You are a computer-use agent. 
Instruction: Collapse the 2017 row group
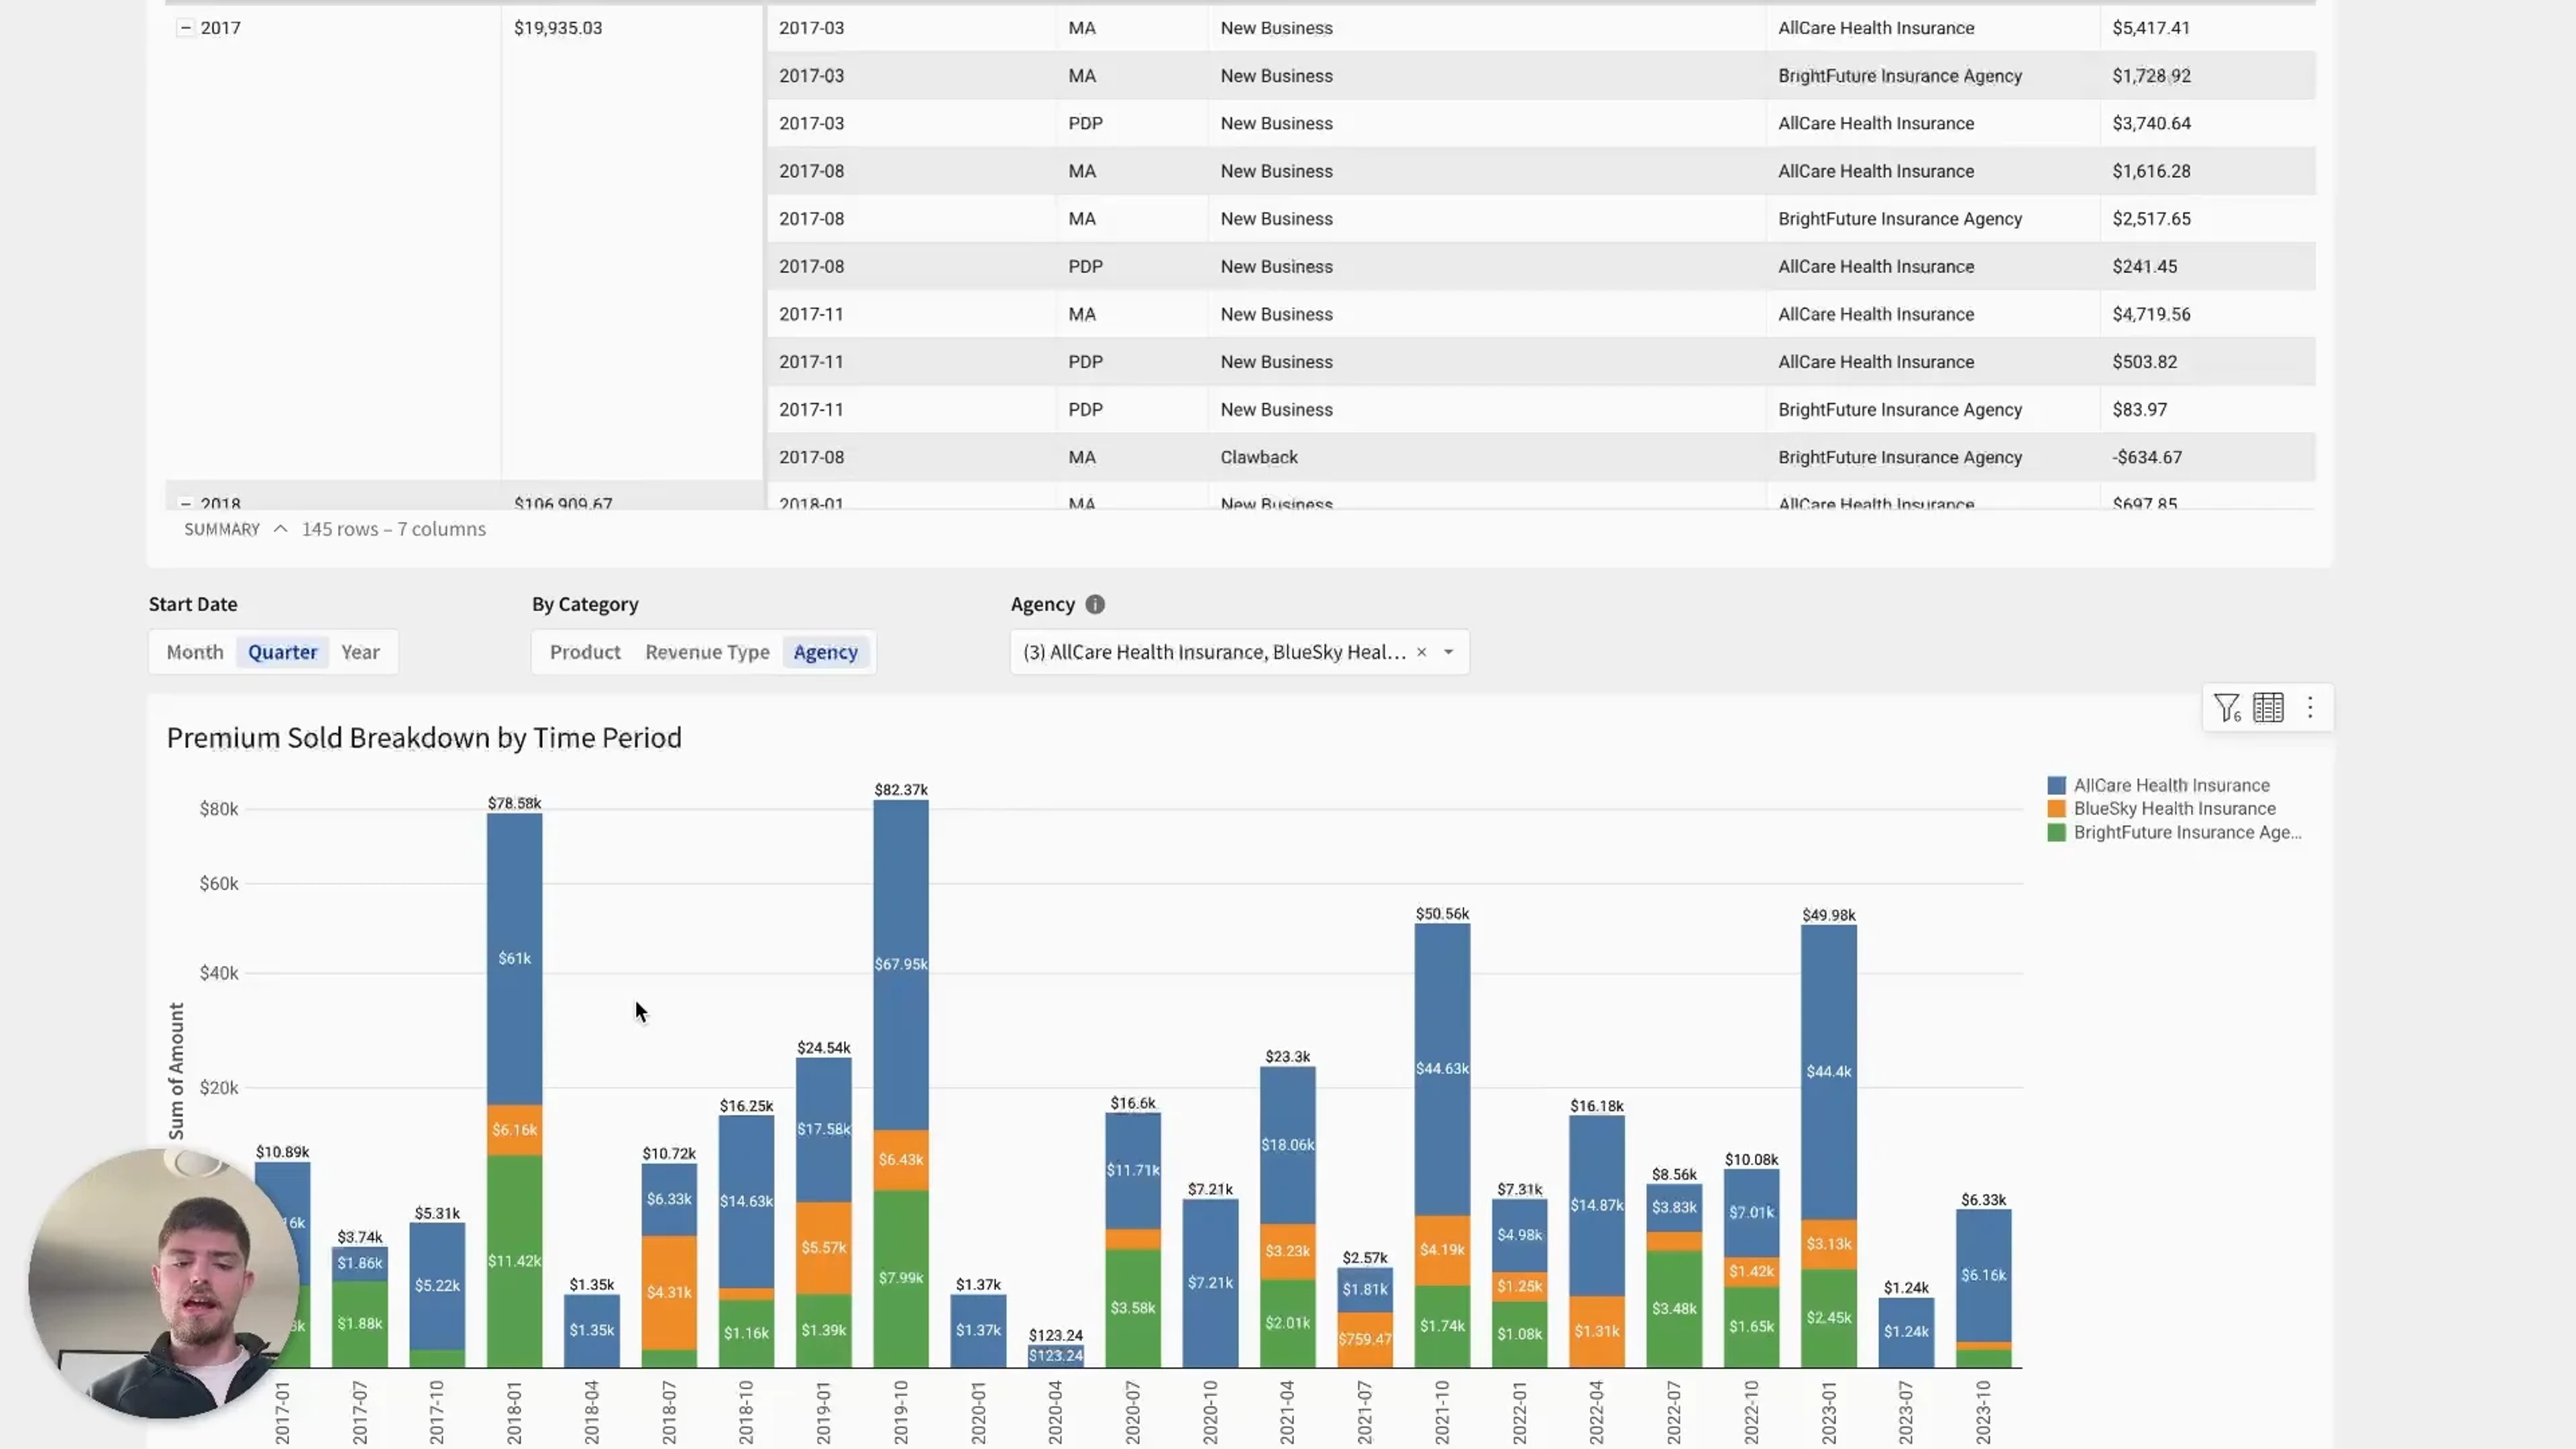pos(185,28)
